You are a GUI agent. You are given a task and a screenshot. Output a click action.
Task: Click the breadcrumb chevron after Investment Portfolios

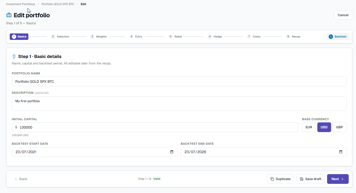coord(38,4)
